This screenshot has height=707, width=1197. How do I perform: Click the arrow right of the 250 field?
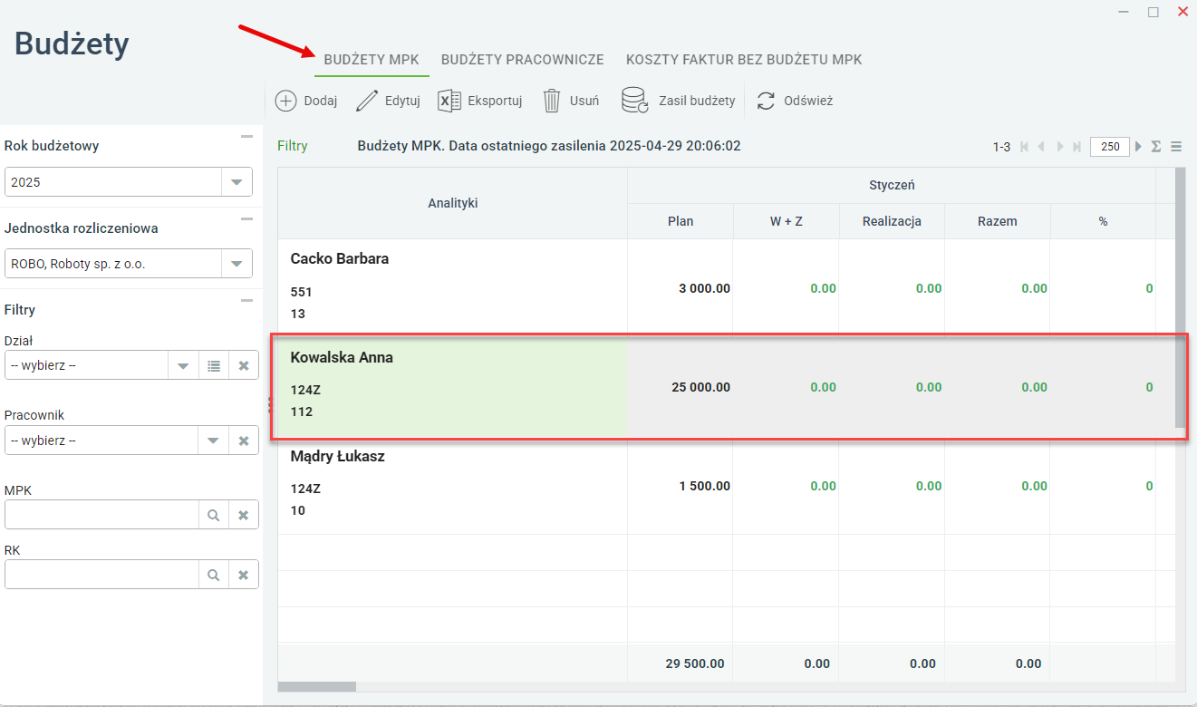[x=1138, y=147]
